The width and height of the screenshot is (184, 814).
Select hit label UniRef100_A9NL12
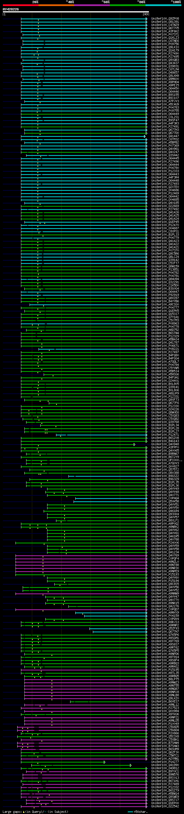165,705
